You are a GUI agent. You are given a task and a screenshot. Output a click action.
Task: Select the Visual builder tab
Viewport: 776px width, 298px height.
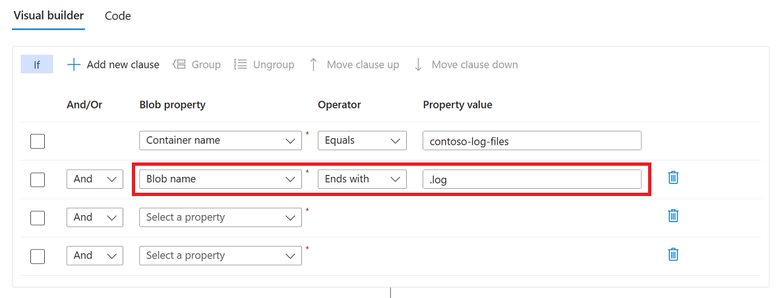coord(49,15)
